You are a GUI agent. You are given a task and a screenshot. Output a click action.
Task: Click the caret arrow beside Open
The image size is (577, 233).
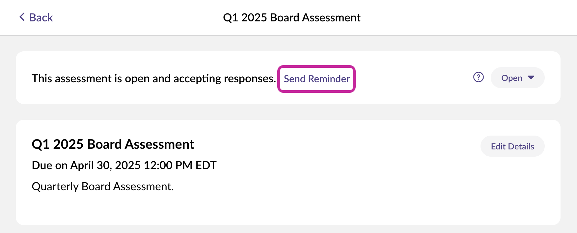pyautogui.click(x=531, y=78)
